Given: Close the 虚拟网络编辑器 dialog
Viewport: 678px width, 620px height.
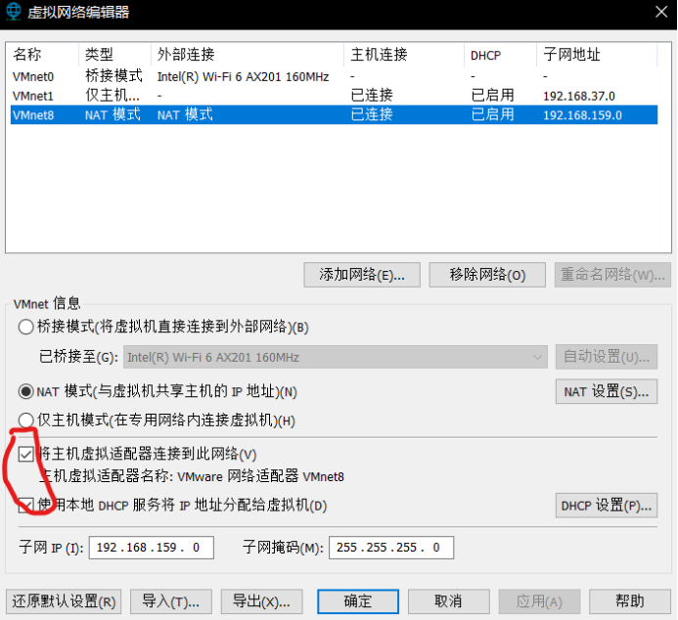Looking at the screenshot, I should (661, 12).
